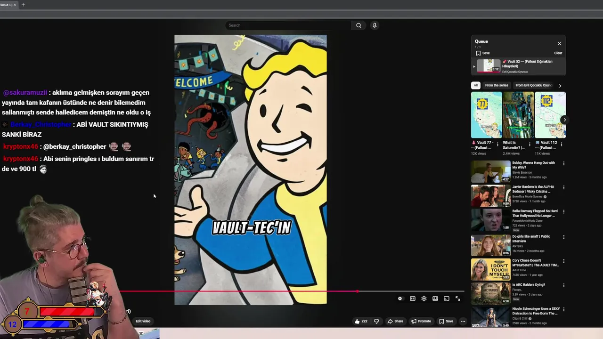
Task: Open options for Javier Bardem video
Action: [563, 187]
